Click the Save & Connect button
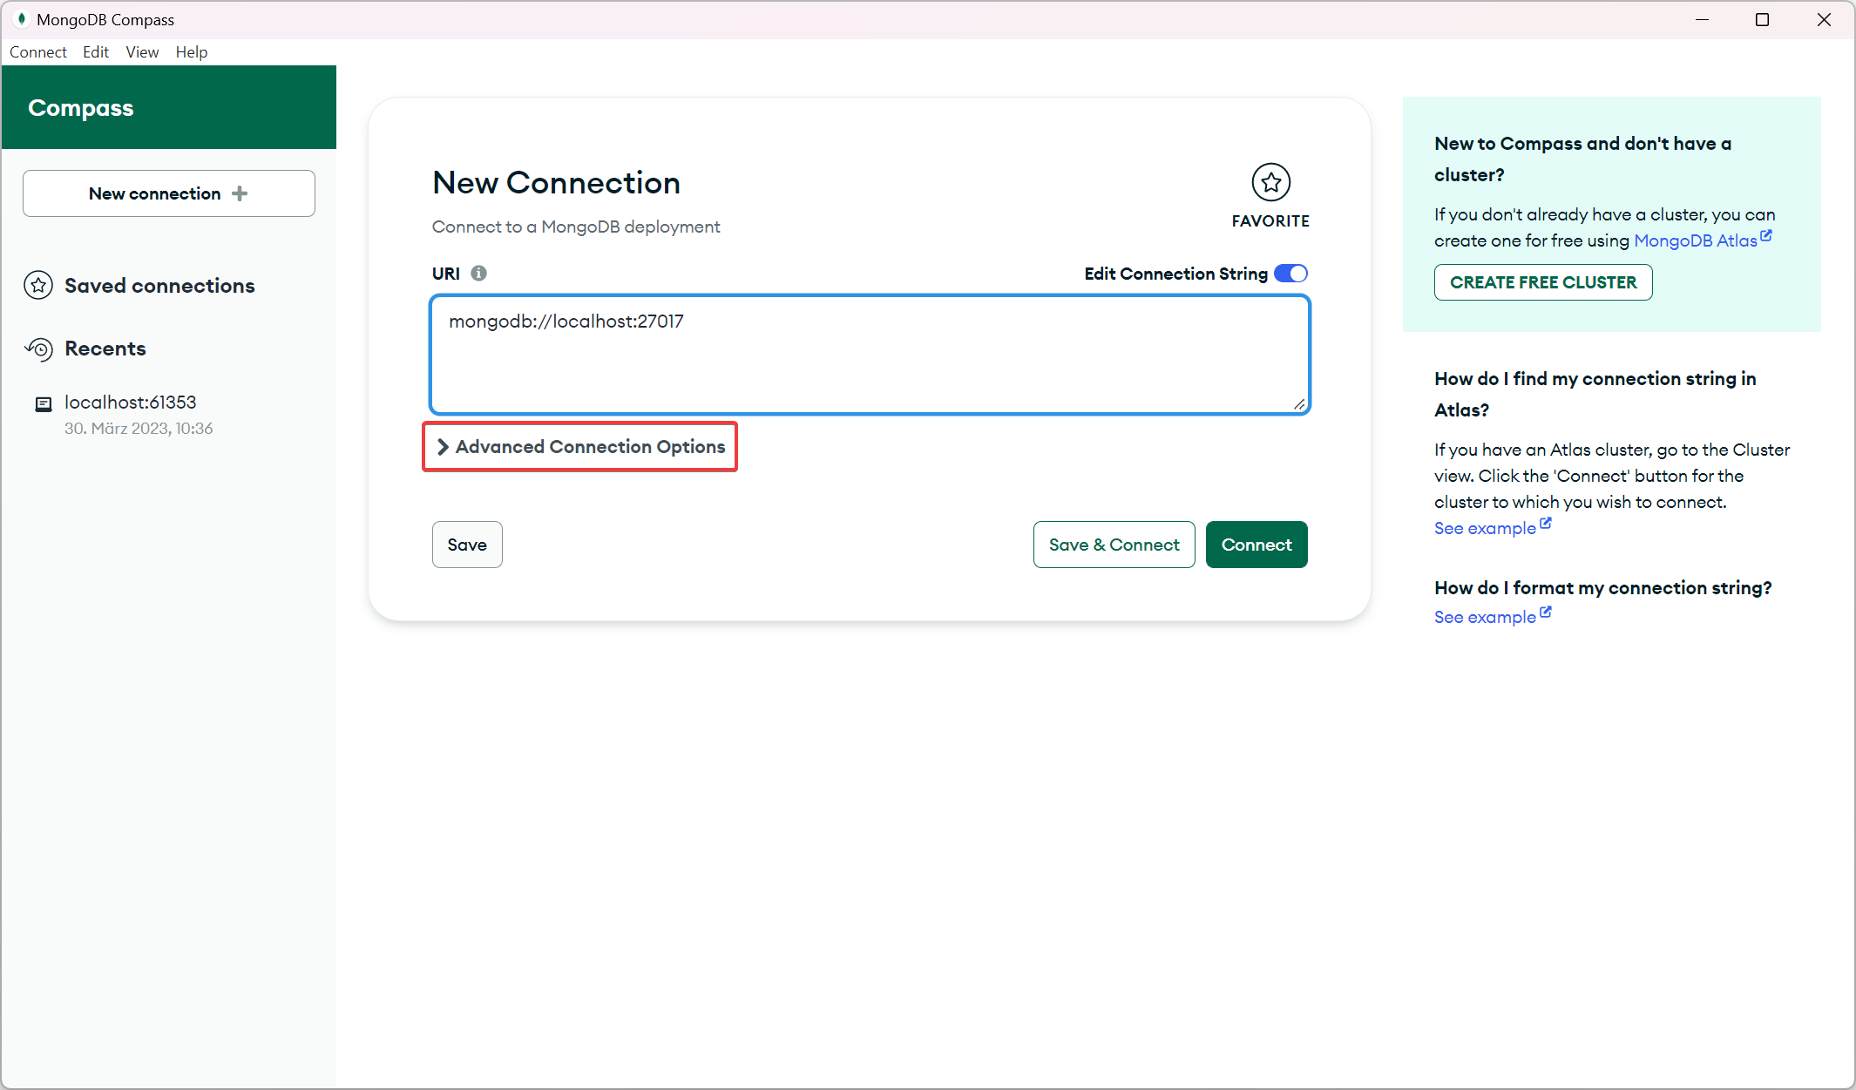 tap(1114, 544)
